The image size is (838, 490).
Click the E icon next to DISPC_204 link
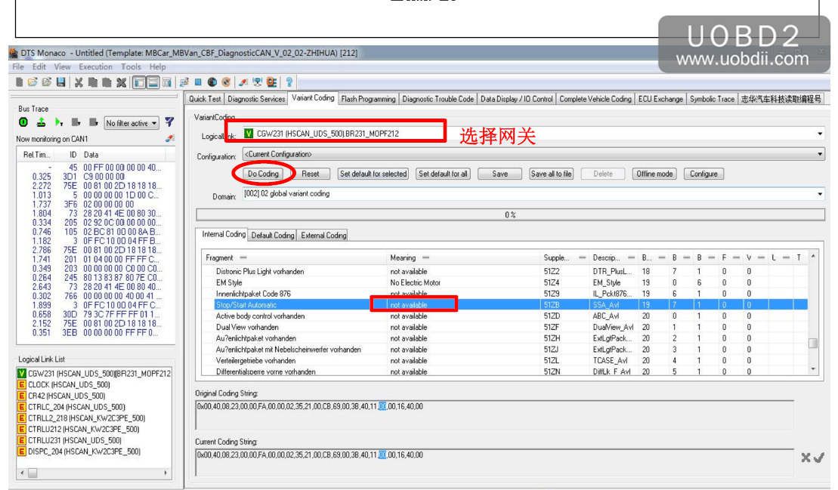22,451
